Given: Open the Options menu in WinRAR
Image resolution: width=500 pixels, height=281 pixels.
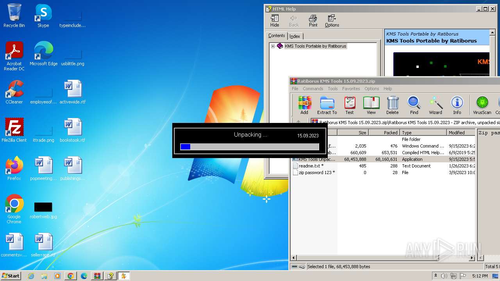Looking at the screenshot, I should coord(372,89).
